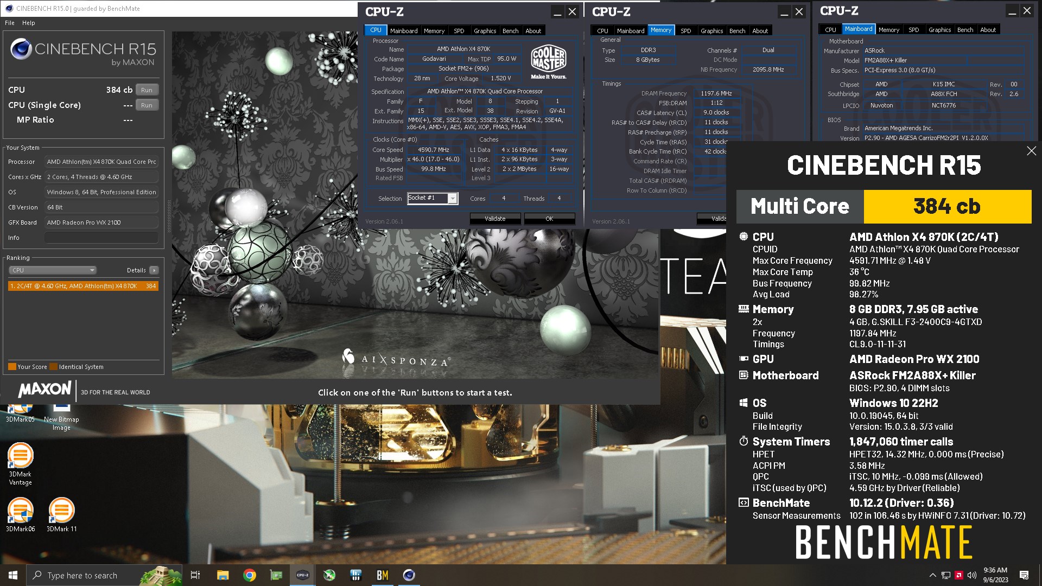
Task: Click the Core Speed value 4590.7 MHz
Action: 433,150
